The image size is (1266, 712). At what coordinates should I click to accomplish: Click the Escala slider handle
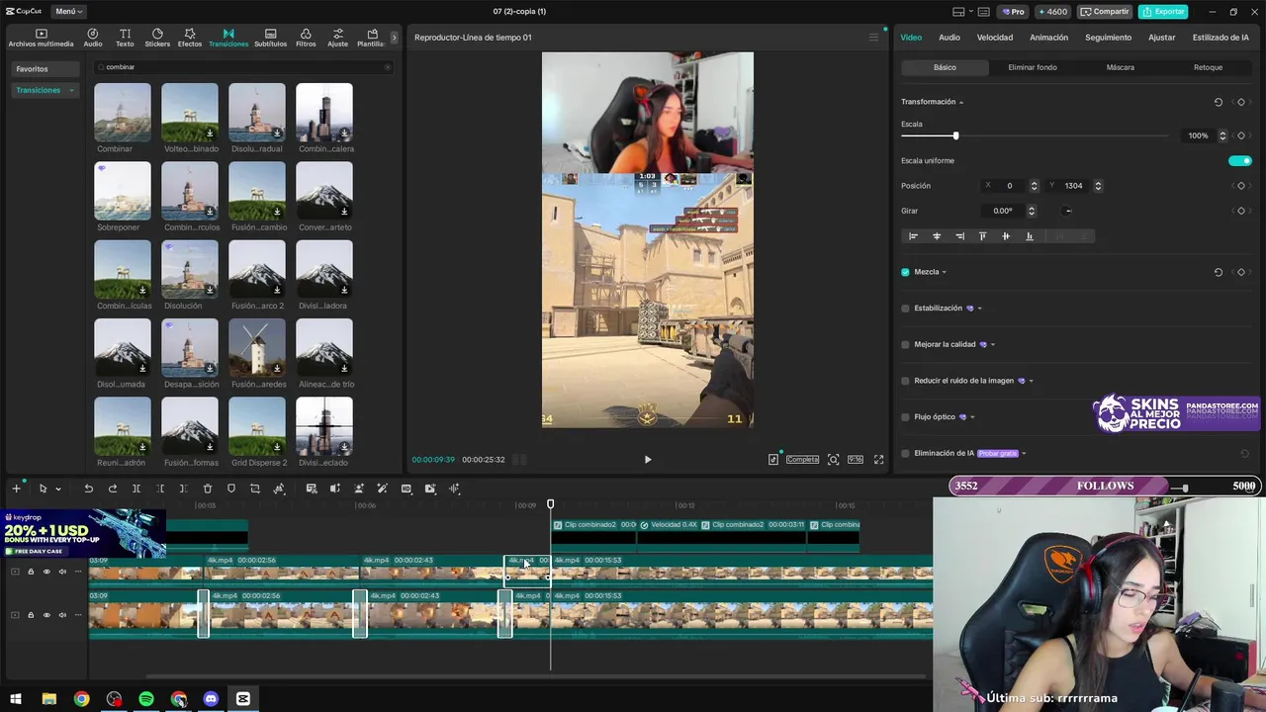pyautogui.click(x=955, y=135)
